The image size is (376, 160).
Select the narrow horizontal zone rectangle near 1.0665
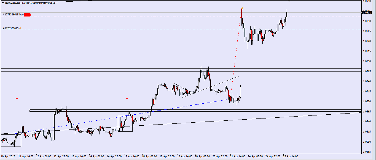pos(195,110)
